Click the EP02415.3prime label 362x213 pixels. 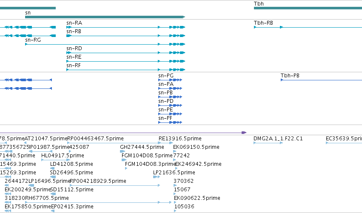click(x=72, y=207)
